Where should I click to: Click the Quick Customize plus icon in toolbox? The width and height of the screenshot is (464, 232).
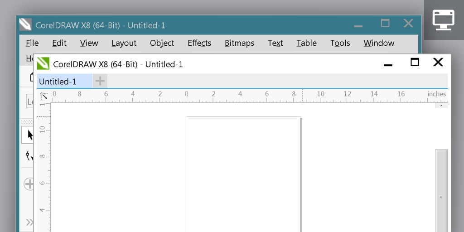(29, 184)
